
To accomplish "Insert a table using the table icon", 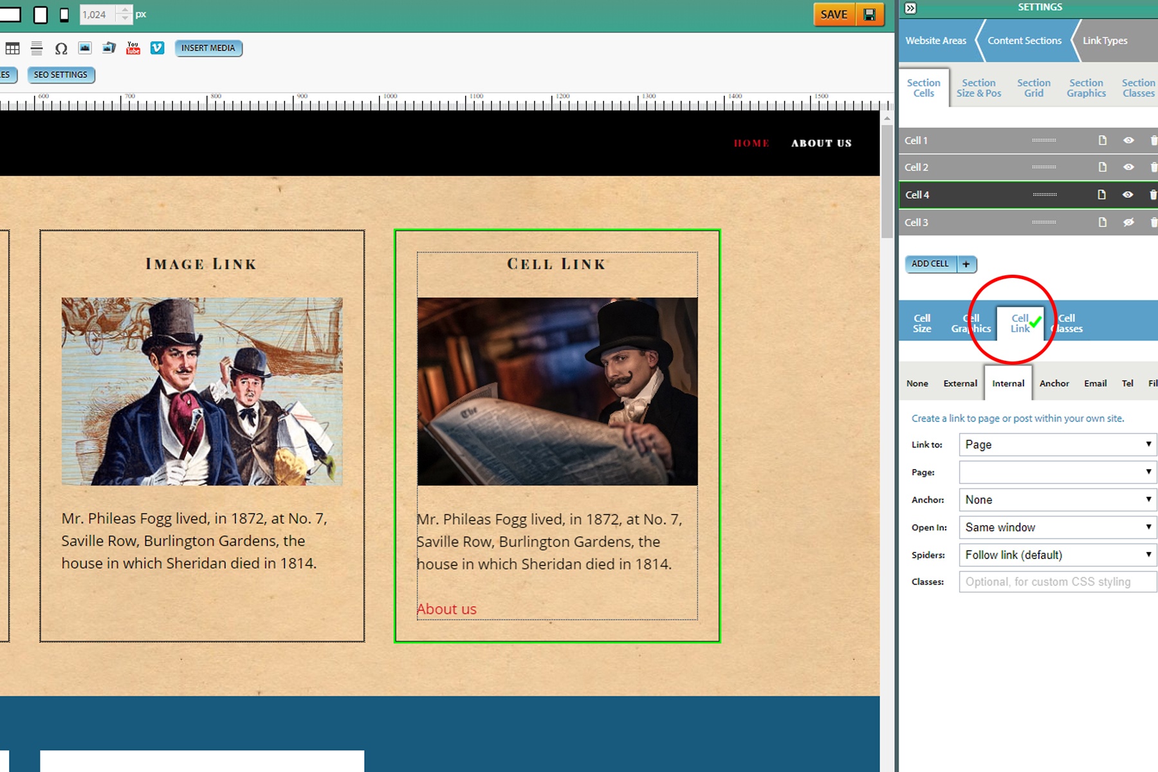I will pos(12,48).
